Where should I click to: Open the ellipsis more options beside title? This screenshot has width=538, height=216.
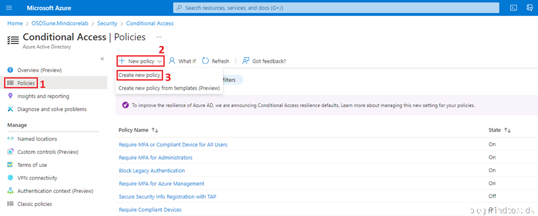159,37
